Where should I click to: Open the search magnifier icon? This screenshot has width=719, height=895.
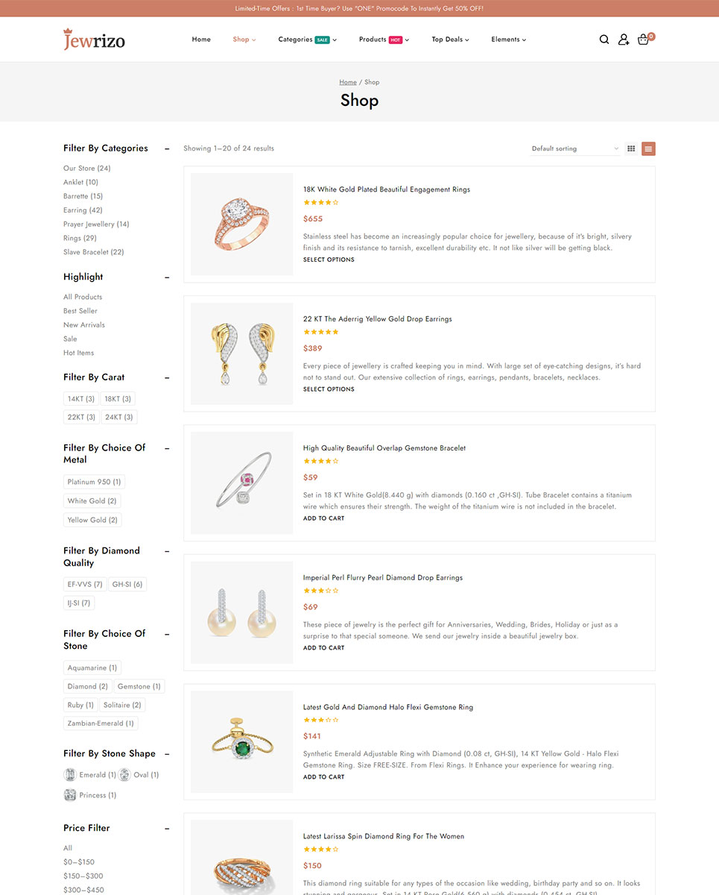604,40
